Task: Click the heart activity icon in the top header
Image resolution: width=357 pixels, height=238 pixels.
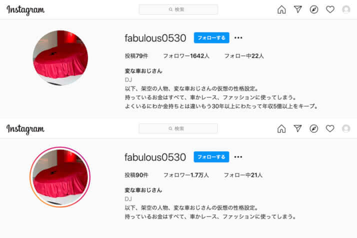Action: (x=330, y=9)
